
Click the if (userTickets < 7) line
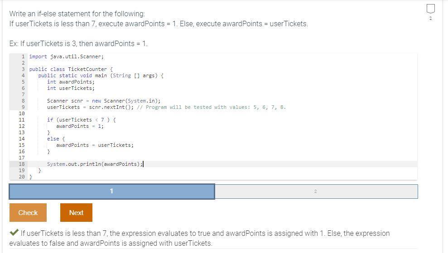82,120
